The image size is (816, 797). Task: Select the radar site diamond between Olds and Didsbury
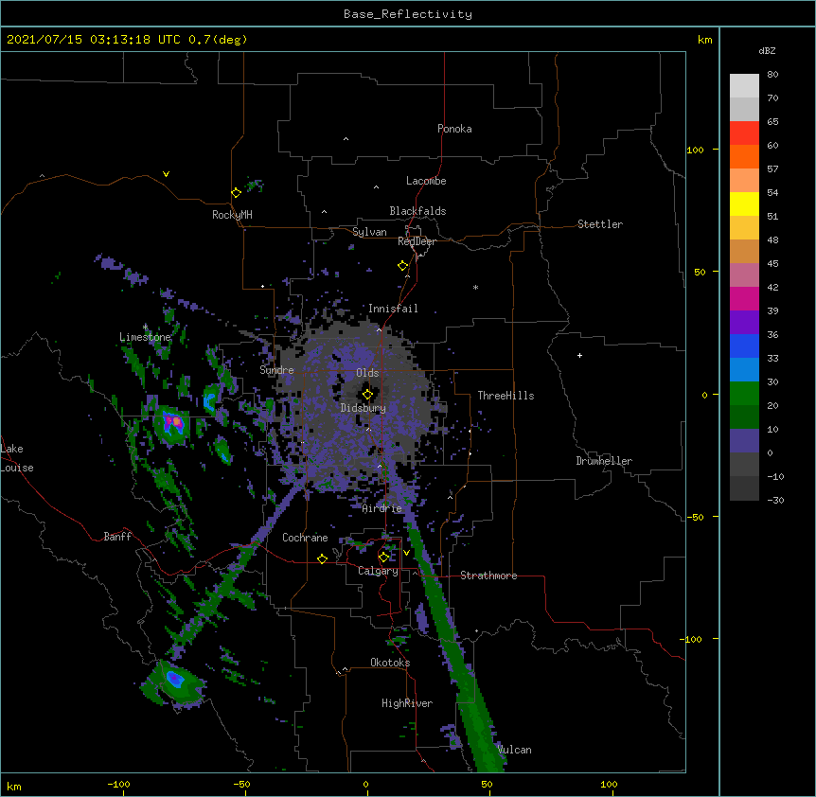point(367,394)
